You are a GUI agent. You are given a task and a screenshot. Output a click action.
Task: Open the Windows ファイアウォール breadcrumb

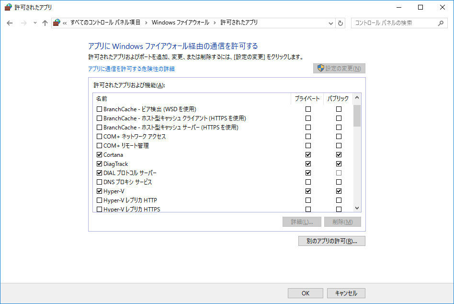coord(180,23)
